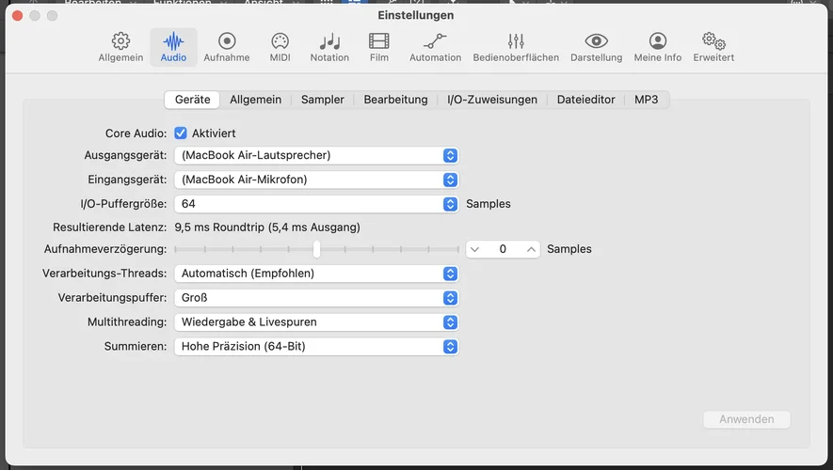Open the I/O-Zuweisungen tab
The height and width of the screenshot is (470, 833).
point(491,100)
